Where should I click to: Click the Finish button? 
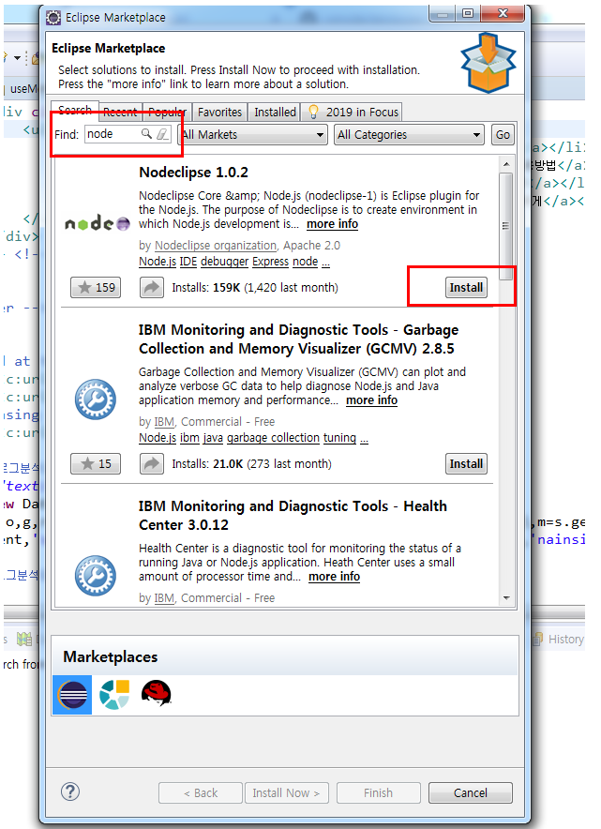[x=379, y=792]
